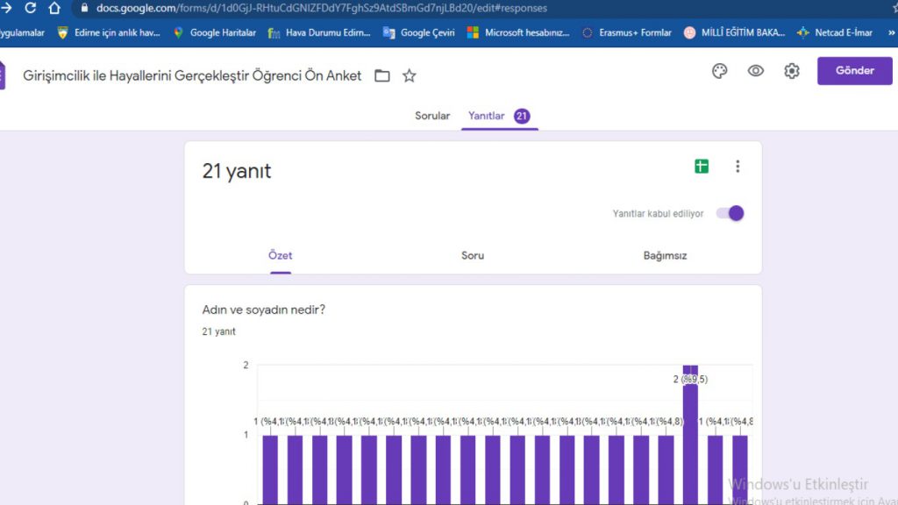Open the Özet responses view
This screenshot has width=898, height=505.
point(281,256)
